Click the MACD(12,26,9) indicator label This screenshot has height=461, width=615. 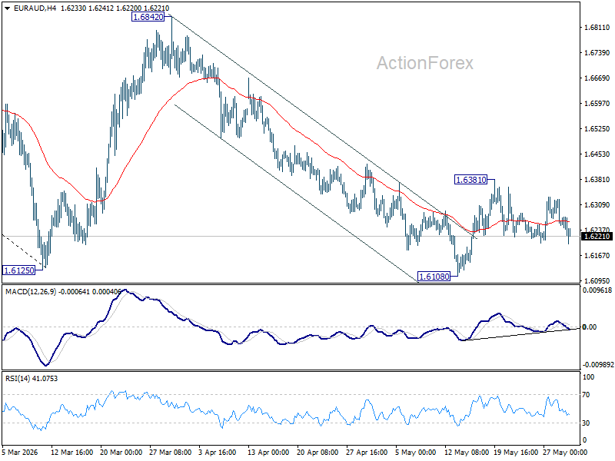pyautogui.click(x=31, y=292)
